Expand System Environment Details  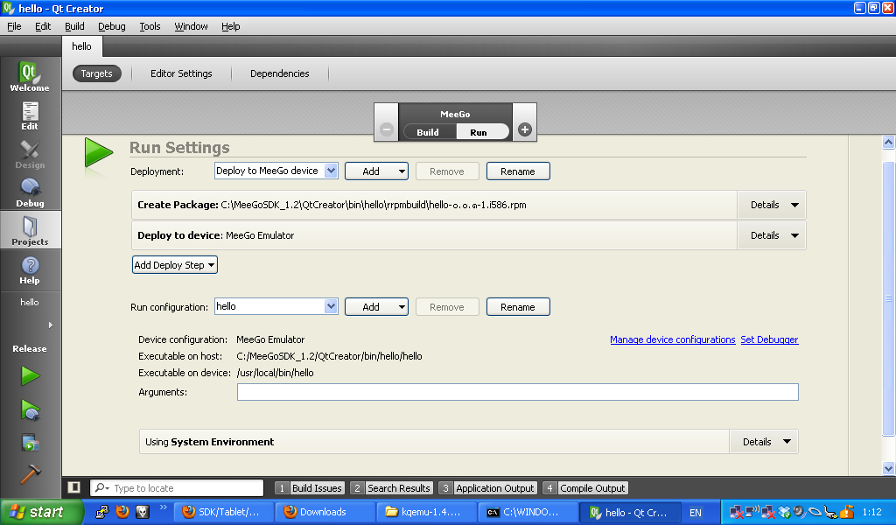point(764,442)
